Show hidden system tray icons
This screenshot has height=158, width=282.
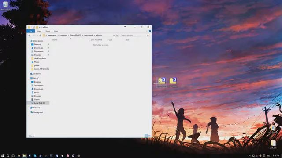(x=250, y=156)
